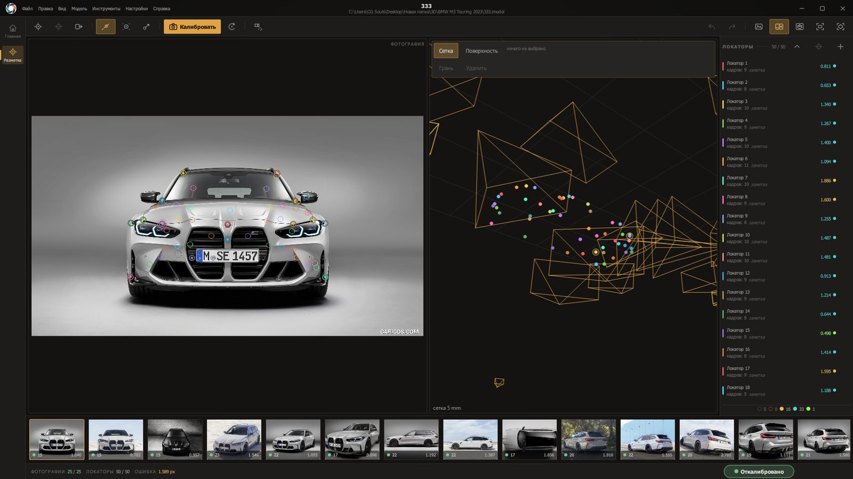This screenshot has width=853, height=479.
Task: Click the dashed-frame circle focus tool
Action: pyautogui.click(x=126, y=27)
